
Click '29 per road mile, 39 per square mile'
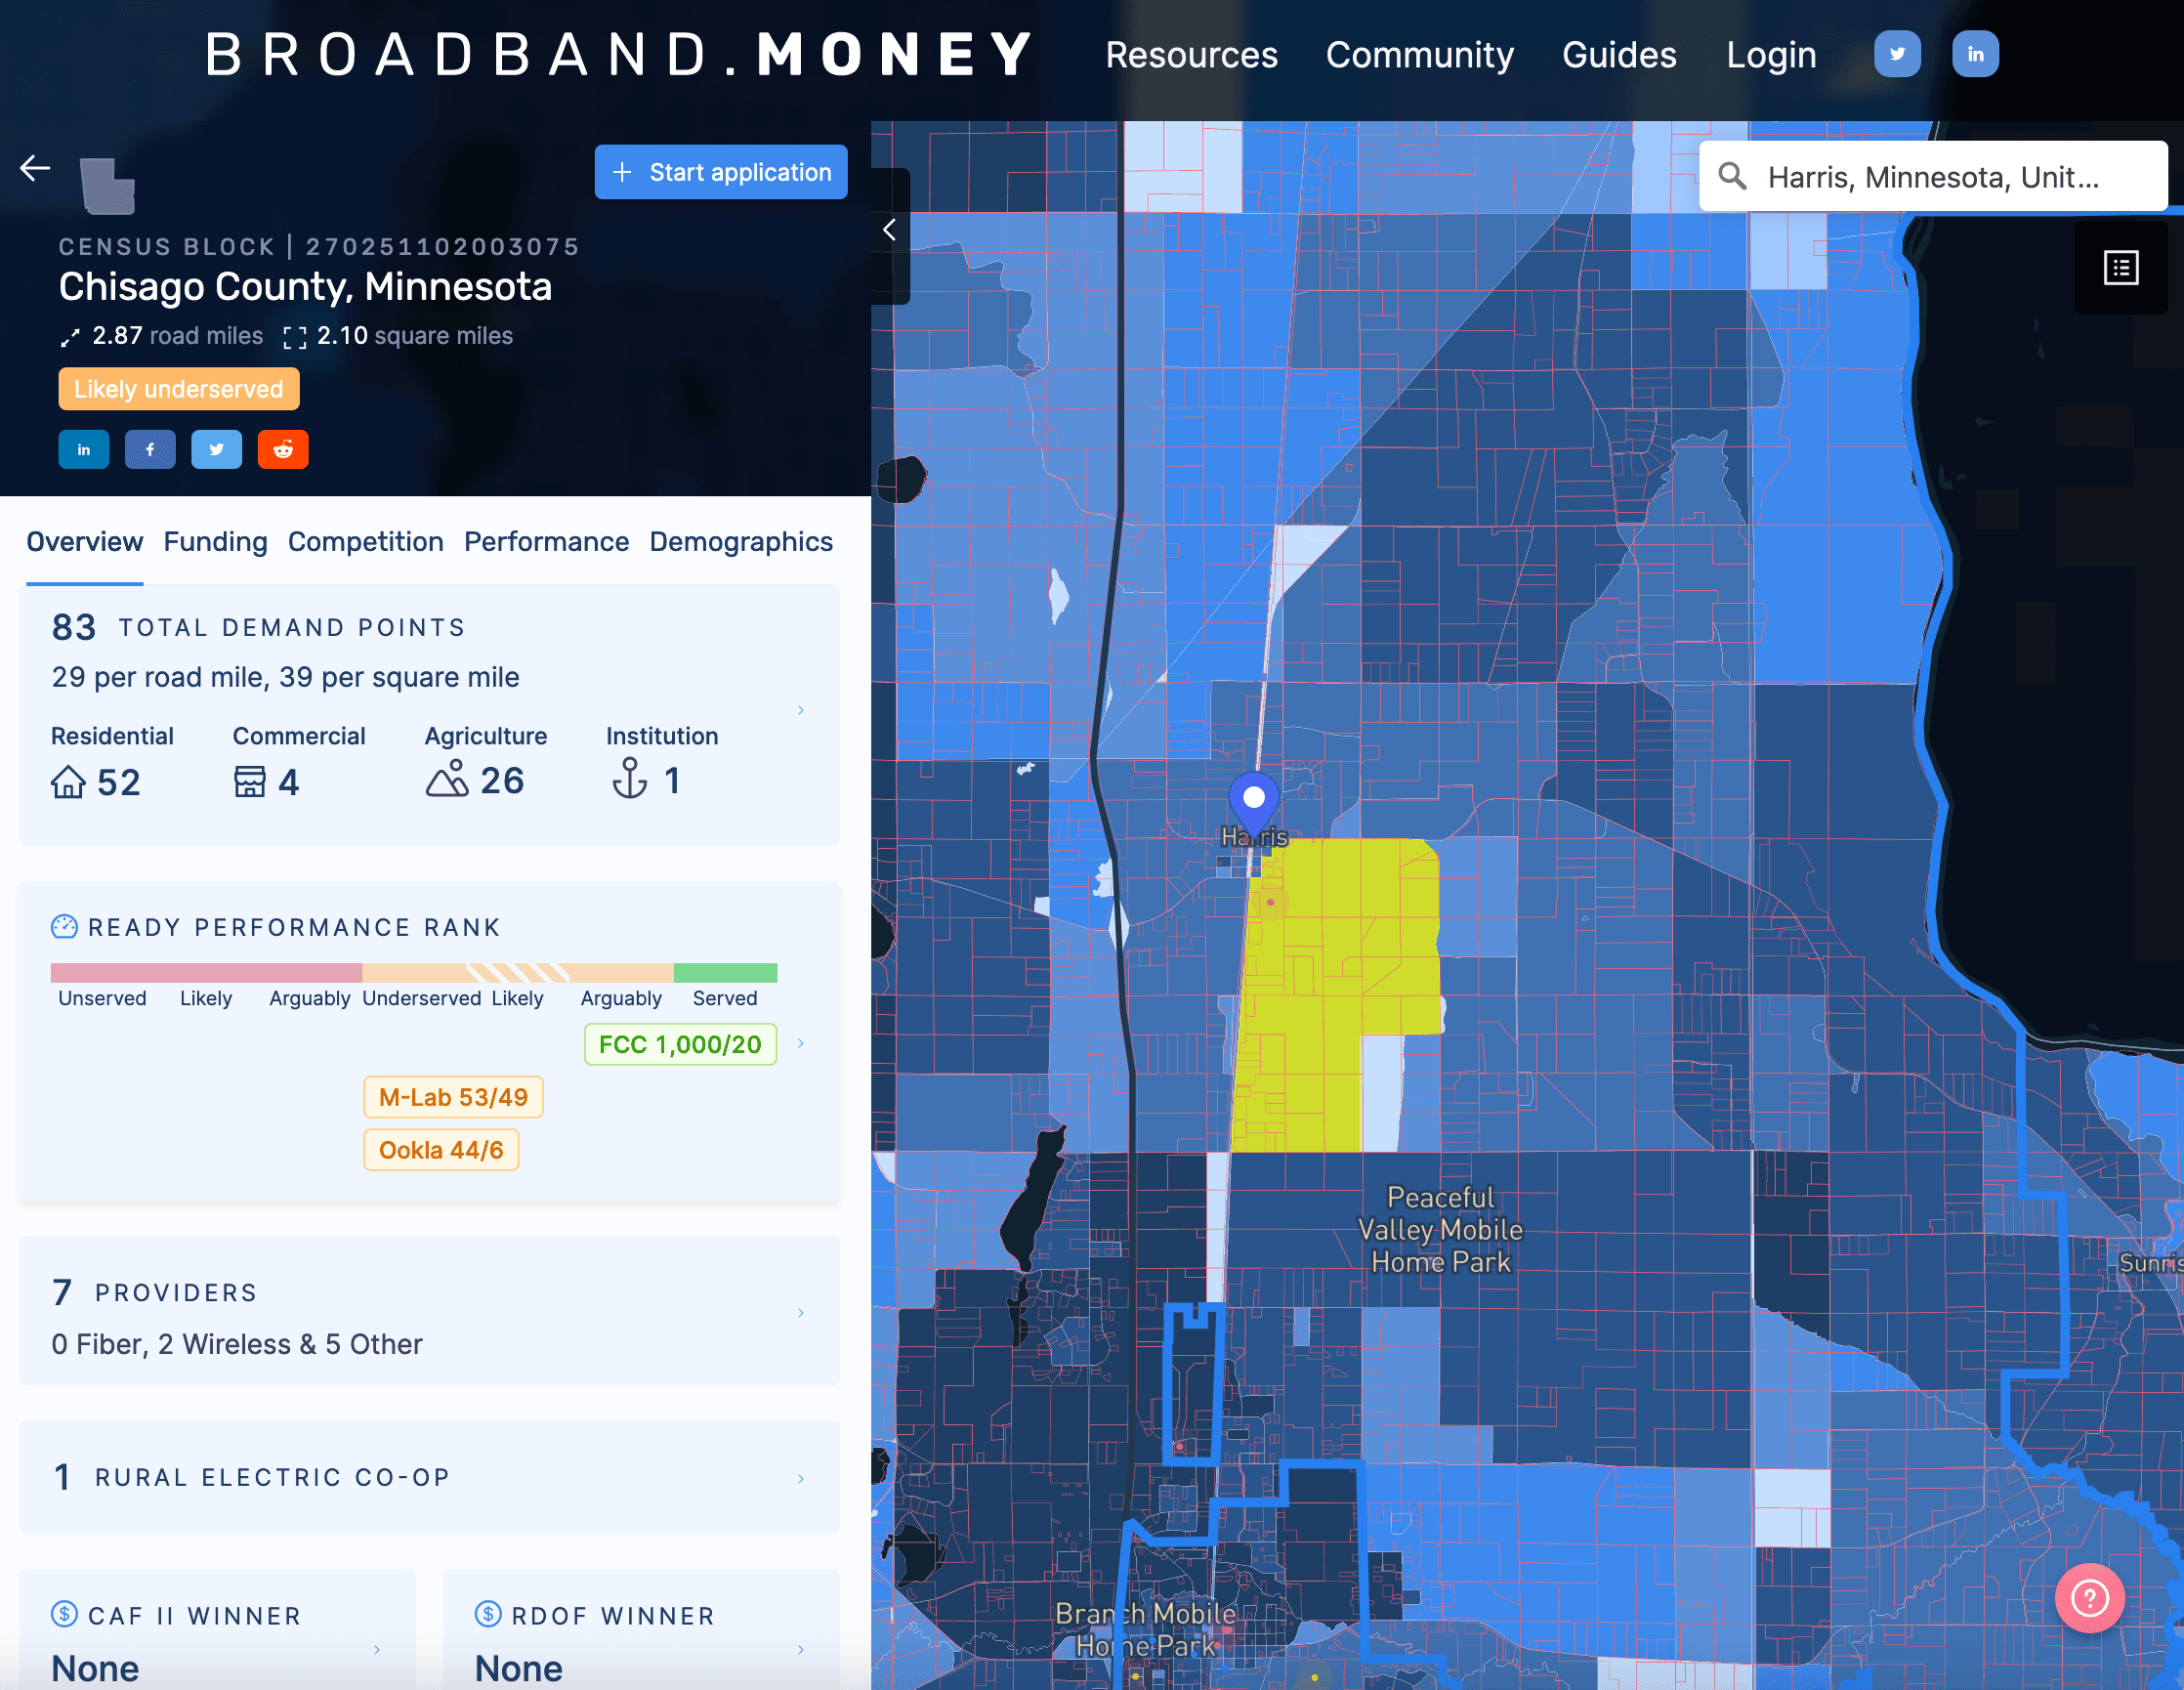pos(285,677)
